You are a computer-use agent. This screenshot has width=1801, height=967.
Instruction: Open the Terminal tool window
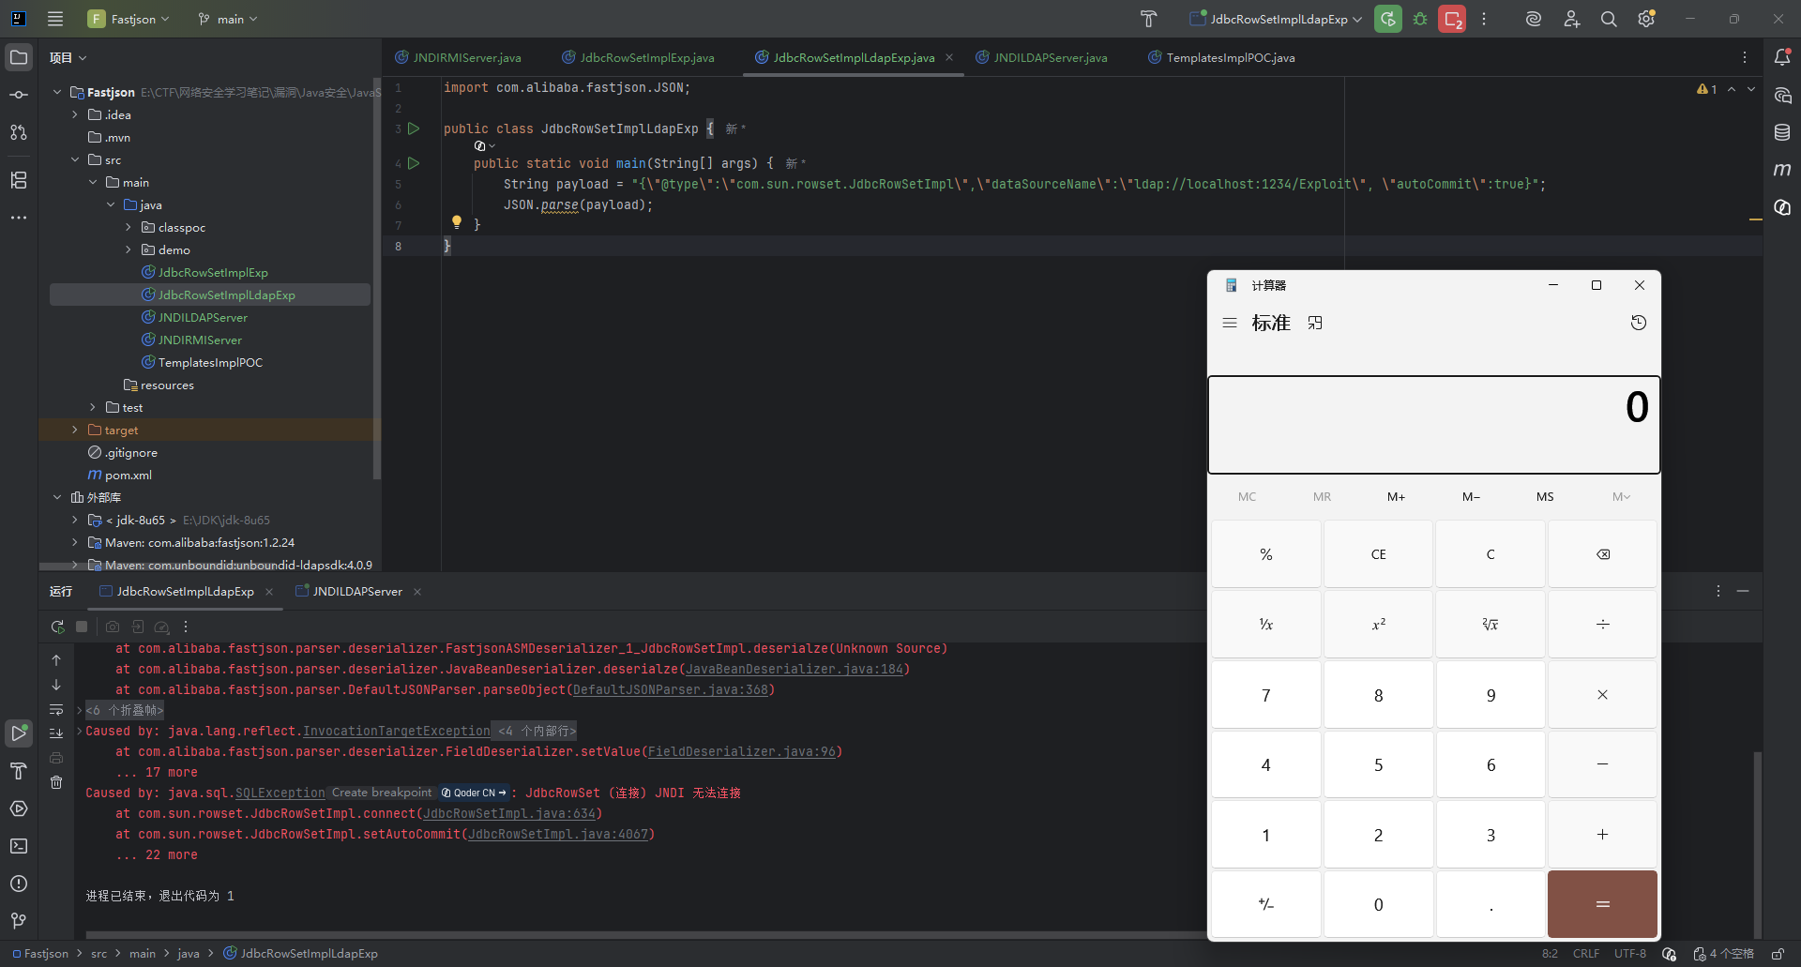point(19,846)
